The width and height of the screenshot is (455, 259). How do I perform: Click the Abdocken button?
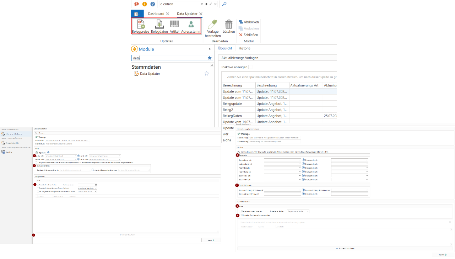point(249,22)
